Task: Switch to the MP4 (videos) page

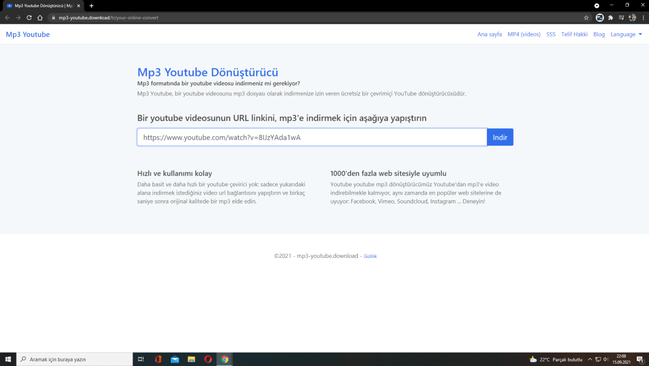Action: pyautogui.click(x=524, y=34)
